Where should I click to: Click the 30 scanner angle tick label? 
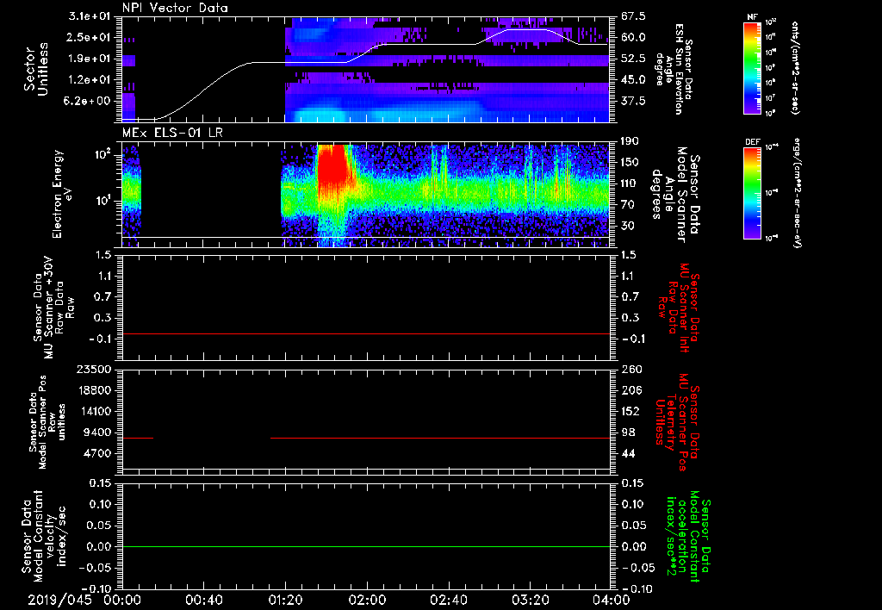(628, 226)
